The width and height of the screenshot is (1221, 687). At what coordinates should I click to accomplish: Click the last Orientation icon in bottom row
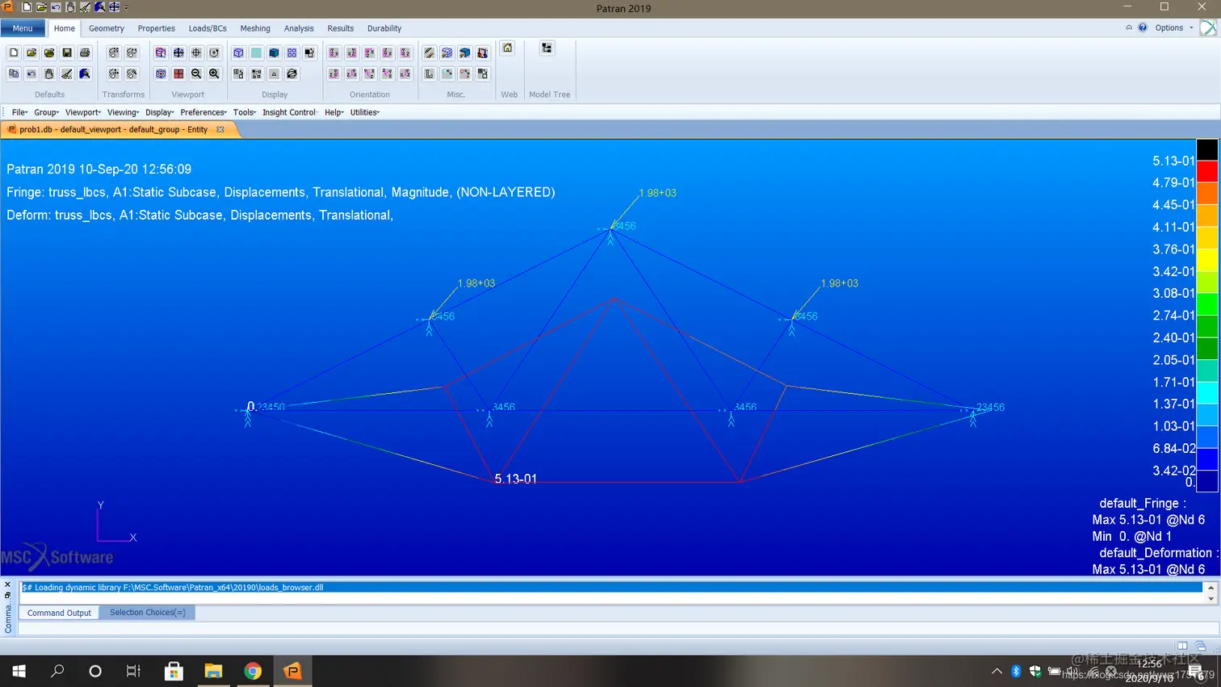point(405,73)
